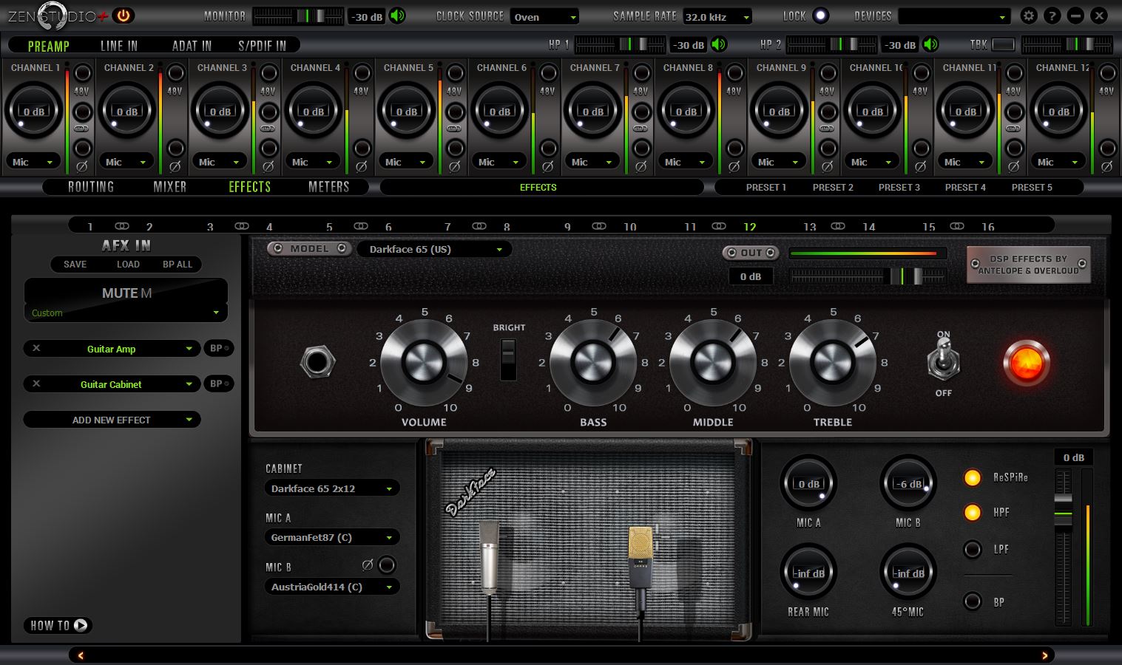Load Preset 3

click(x=899, y=187)
